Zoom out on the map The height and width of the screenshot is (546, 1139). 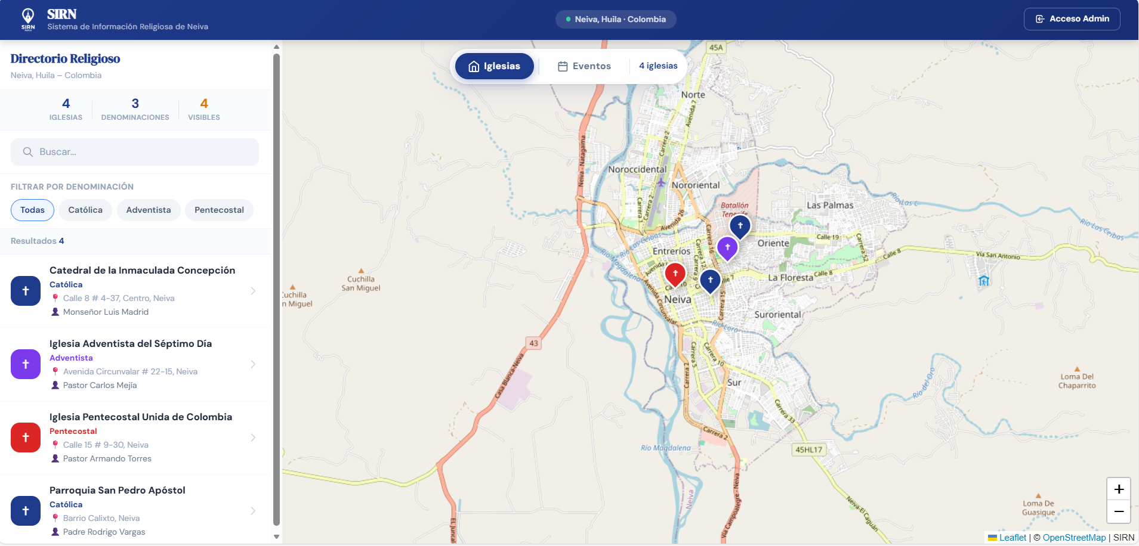click(x=1119, y=511)
